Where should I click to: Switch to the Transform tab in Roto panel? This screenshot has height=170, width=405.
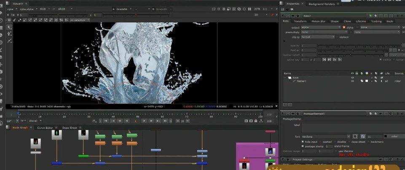pos(300,21)
